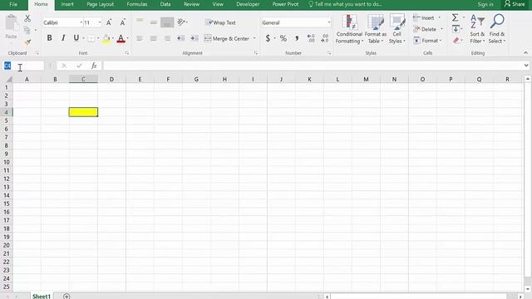Switch to the Developer tab

(248, 4)
